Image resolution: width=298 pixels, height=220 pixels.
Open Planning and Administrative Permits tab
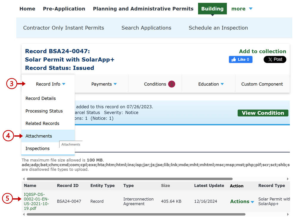tap(143, 9)
